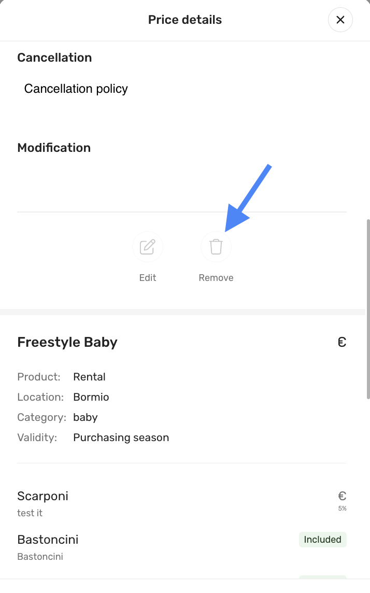Select the Bastoncini item name

(48, 540)
